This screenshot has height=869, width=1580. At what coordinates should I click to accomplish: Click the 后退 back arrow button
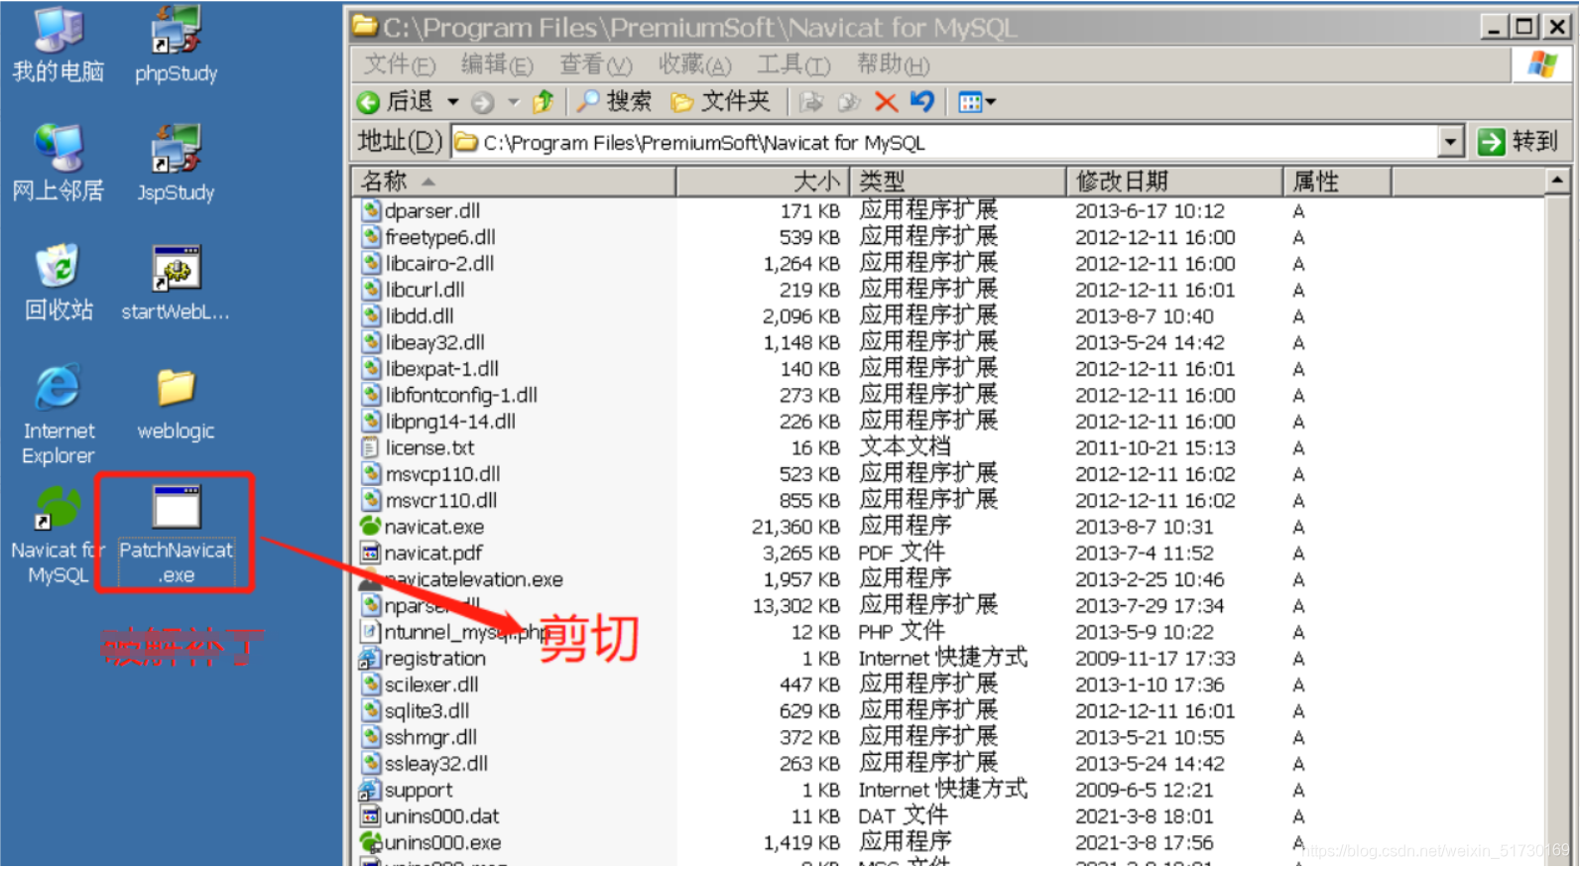[396, 101]
